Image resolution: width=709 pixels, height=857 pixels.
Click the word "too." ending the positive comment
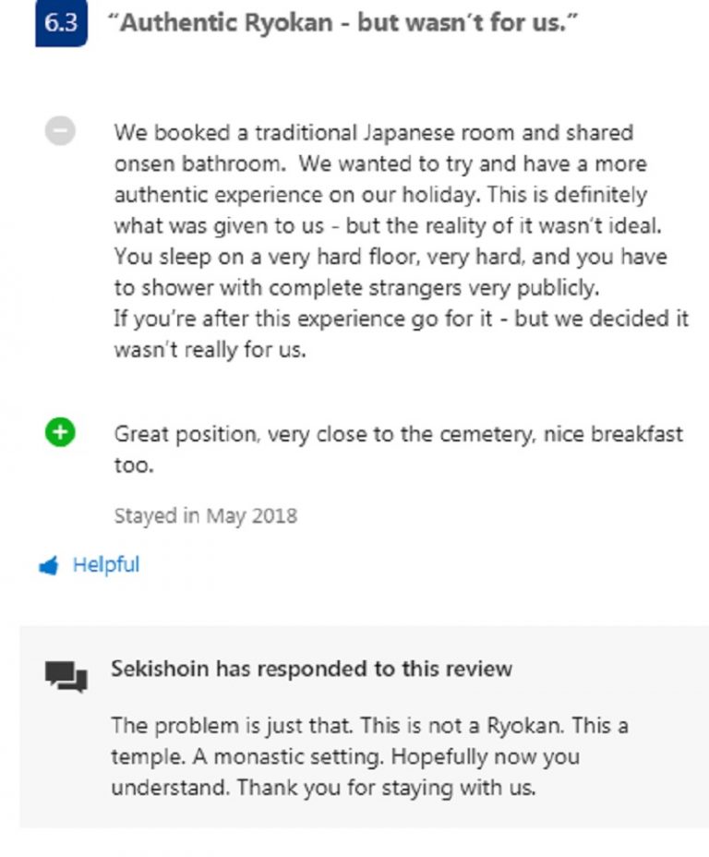point(134,465)
